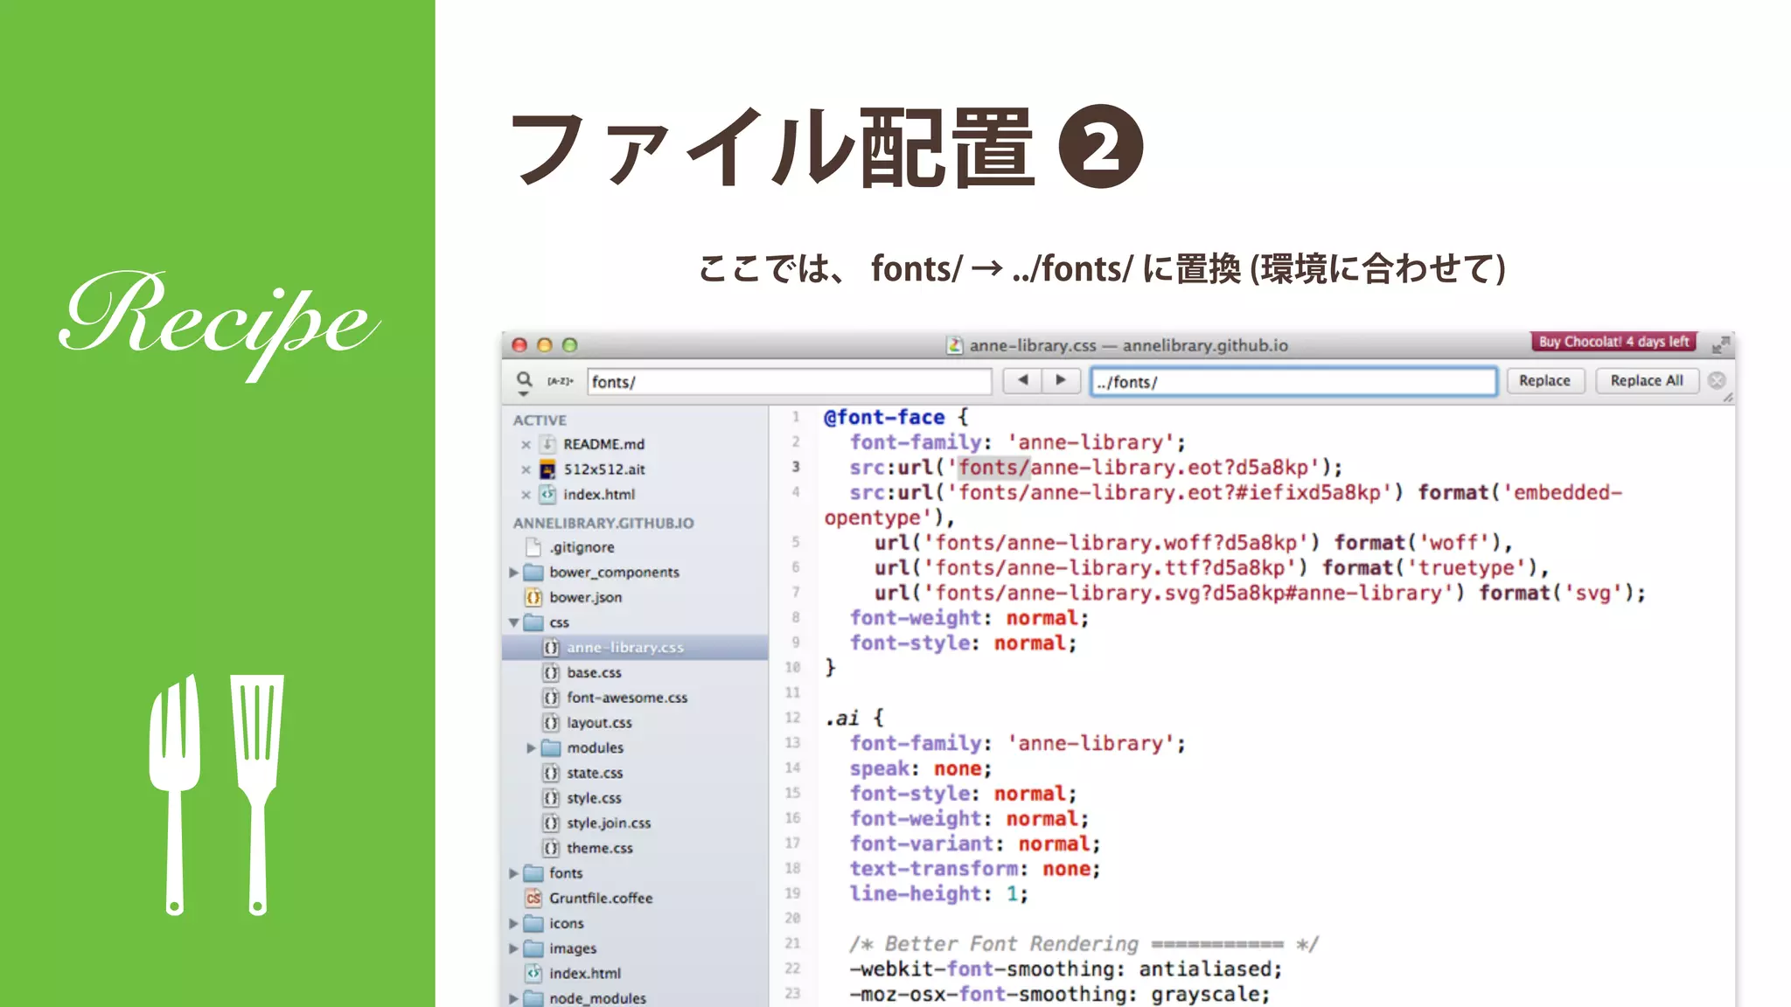Click the Replace button
Viewport: 1791px width, 1007px height.
[1544, 380]
